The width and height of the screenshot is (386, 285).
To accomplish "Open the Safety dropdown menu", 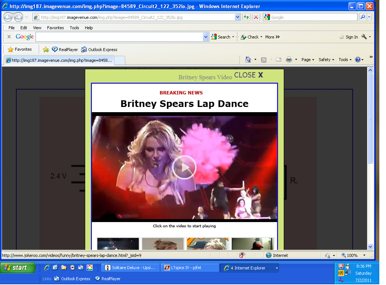I will pyautogui.click(x=326, y=60).
